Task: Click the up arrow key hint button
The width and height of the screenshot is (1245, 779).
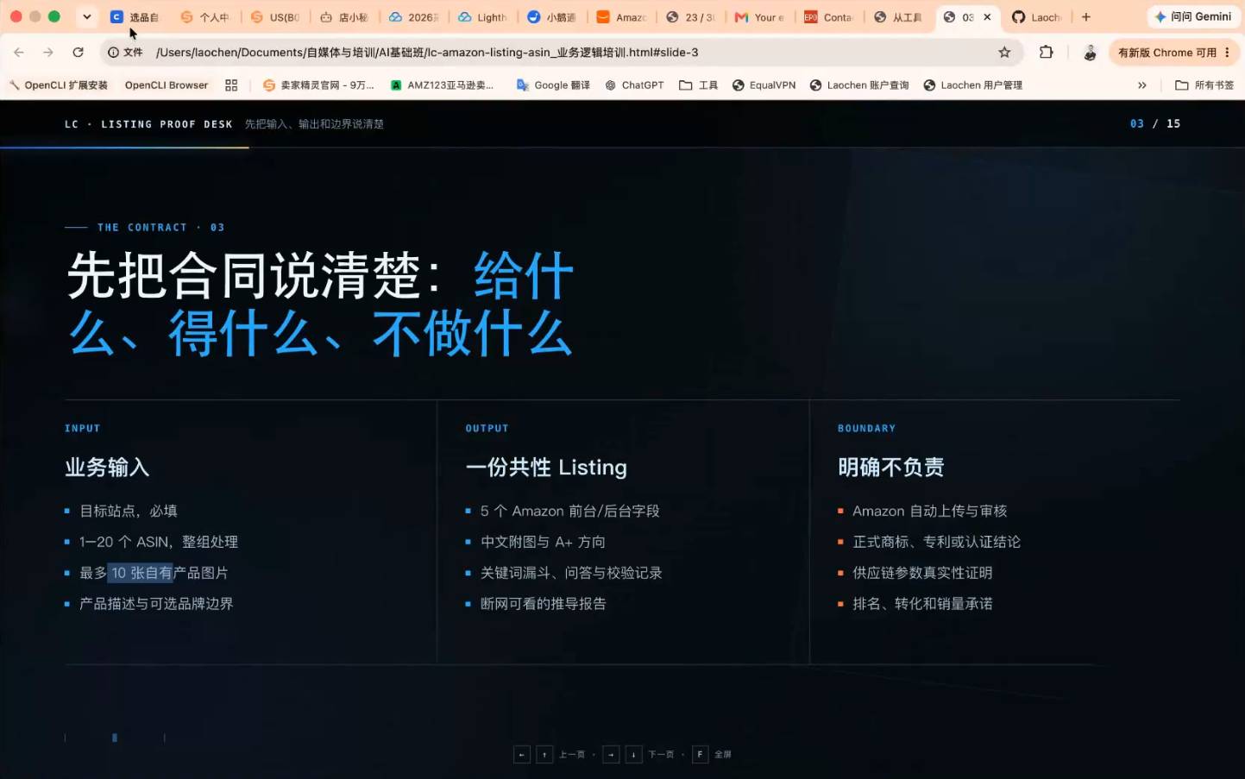Action: pos(544,755)
